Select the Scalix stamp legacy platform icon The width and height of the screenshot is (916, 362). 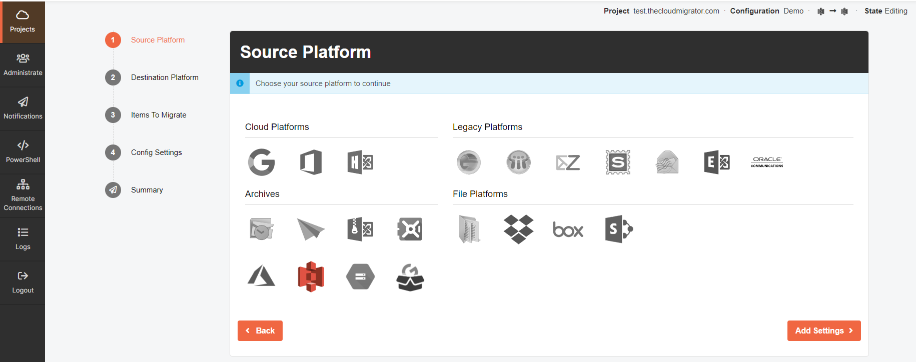pyautogui.click(x=617, y=162)
